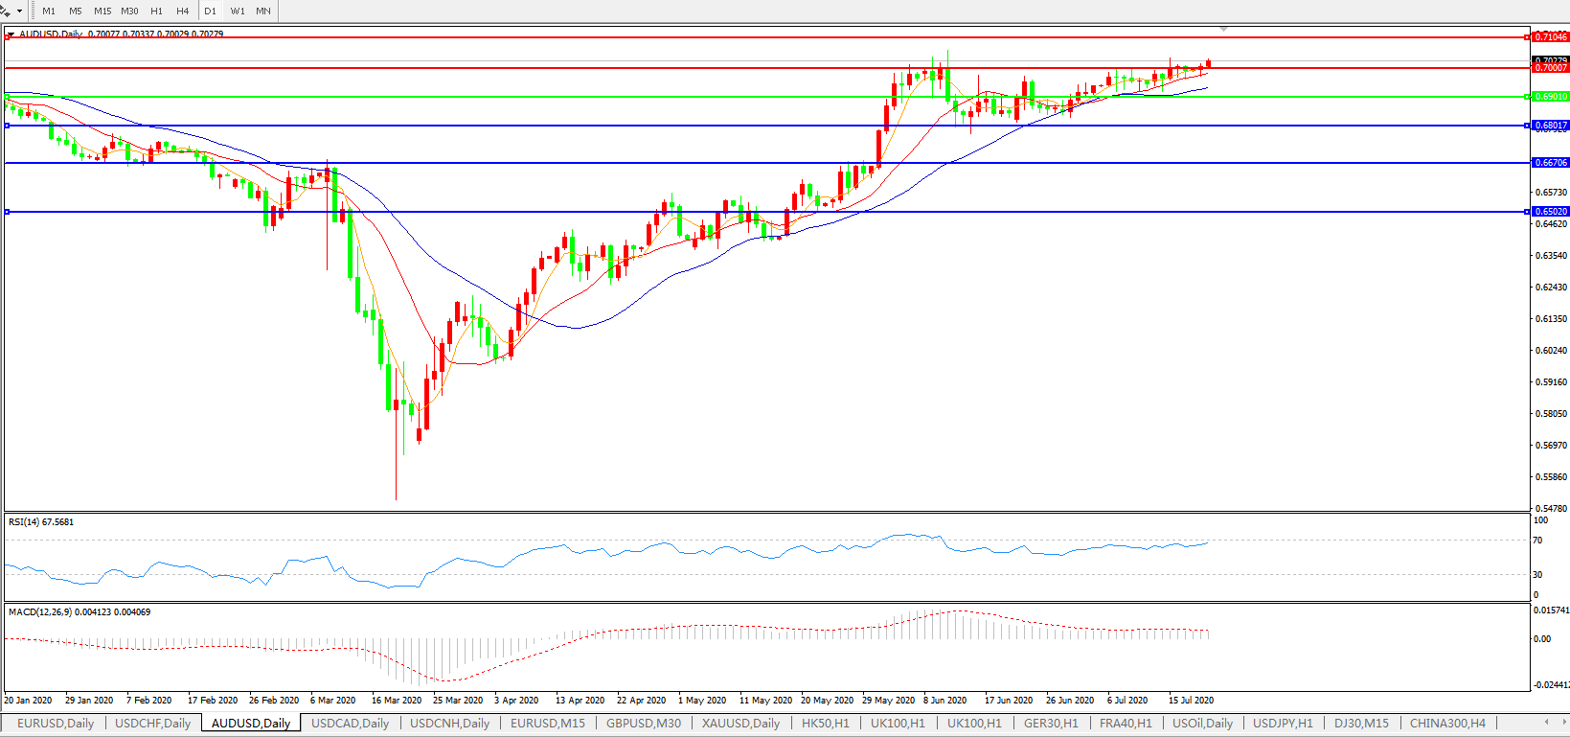The width and height of the screenshot is (1570, 737).
Task: Select the red 0.71046 horizontal line handle
Action: (x=1527, y=37)
